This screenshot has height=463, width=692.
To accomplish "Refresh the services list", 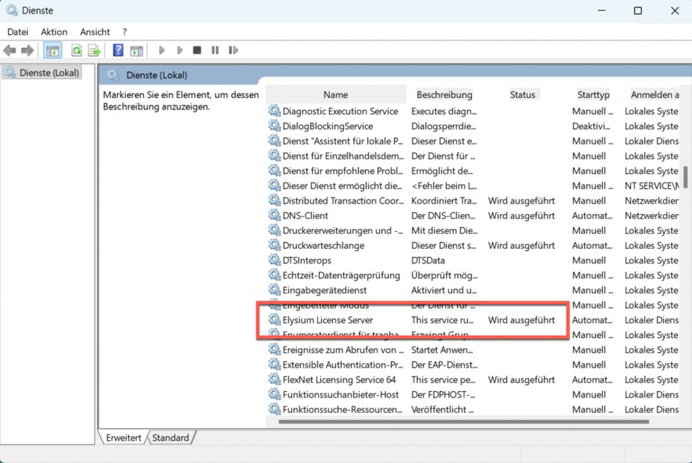I will 77,51.
